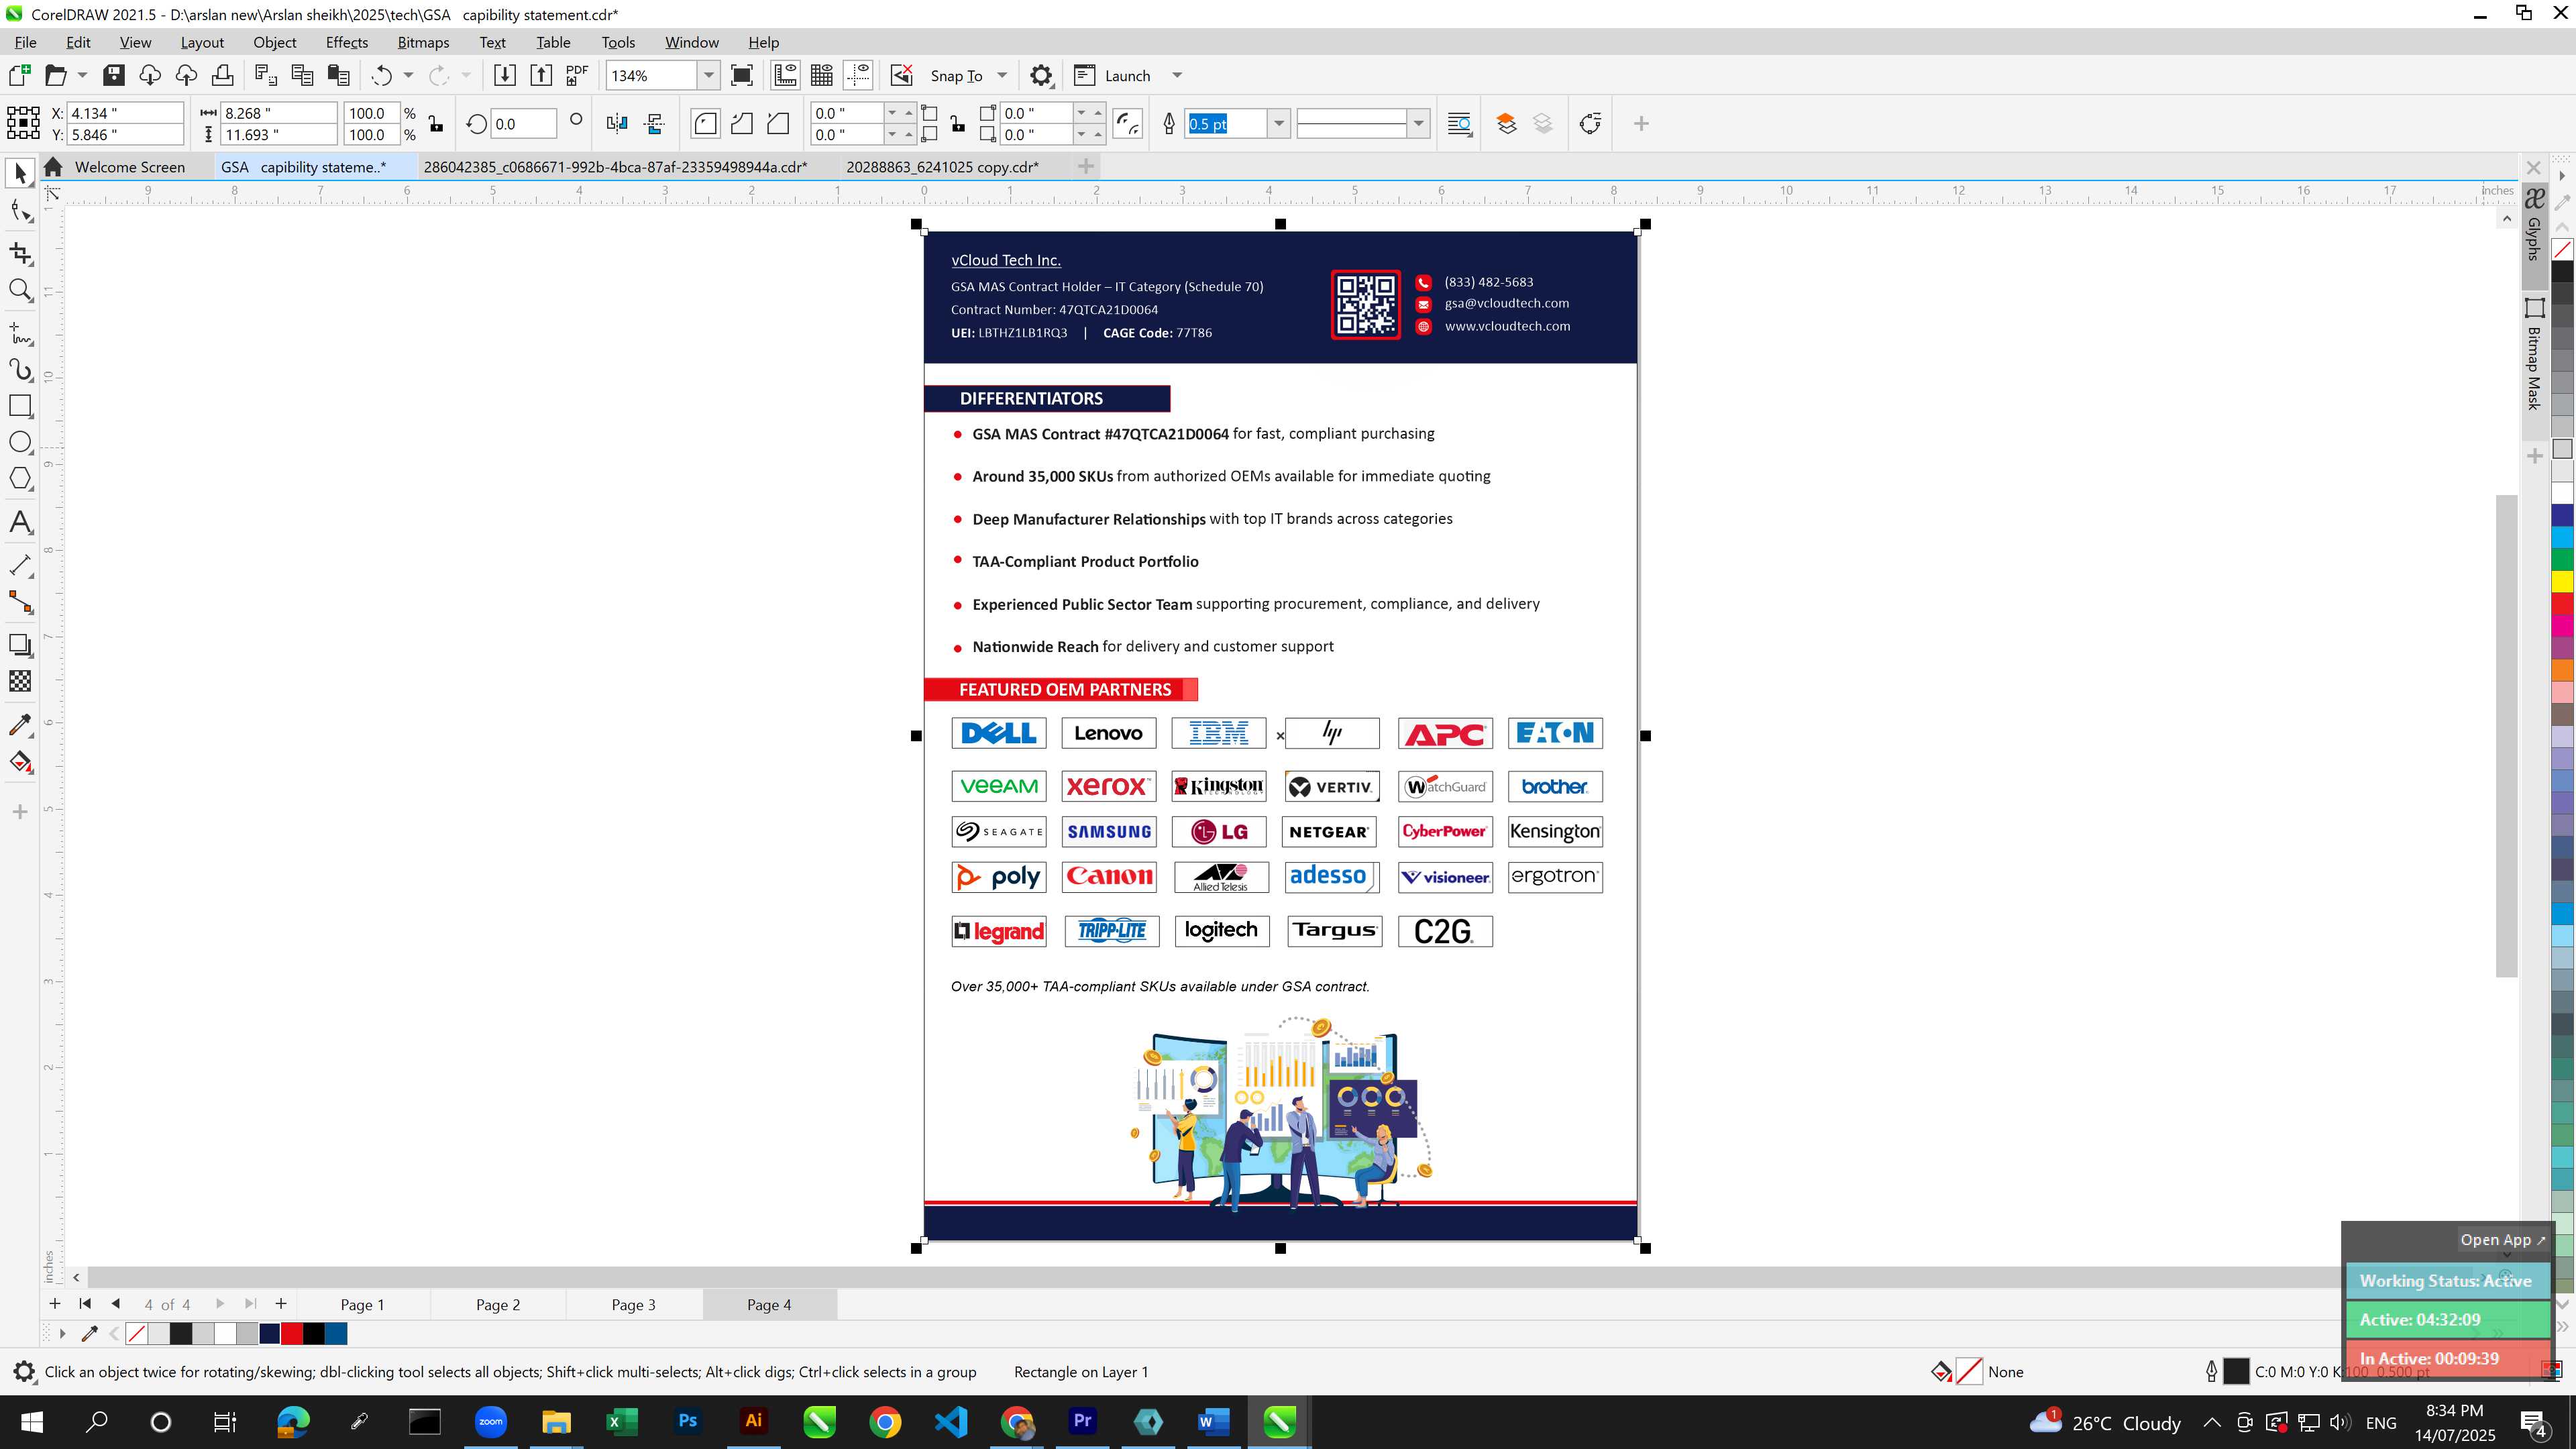The height and width of the screenshot is (1449, 2576).
Task: Select the Text tool
Action: coord(20,522)
